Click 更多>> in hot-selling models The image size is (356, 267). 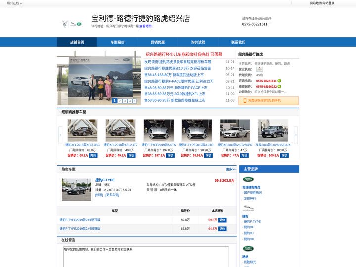tap(231, 169)
